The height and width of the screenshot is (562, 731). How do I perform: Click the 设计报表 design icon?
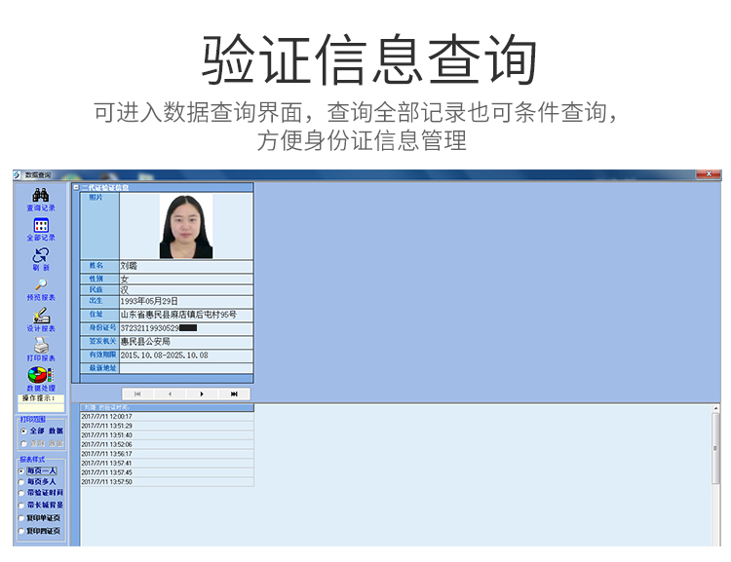tap(41, 317)
